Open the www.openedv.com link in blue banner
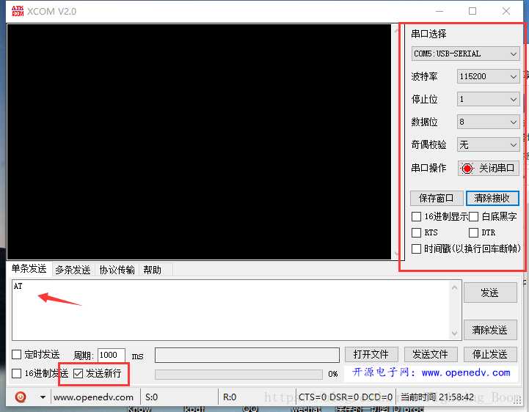The width and height of the screenshot is (529, 412). point(466,372)
